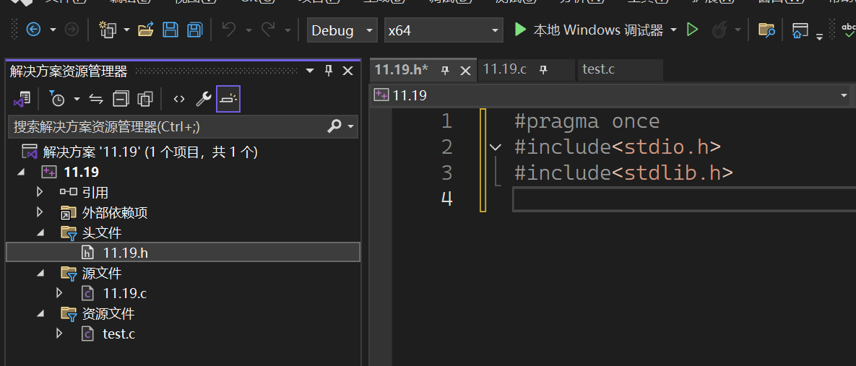
Task: Open the toolbar overflow options arrow
Action: 819,37
